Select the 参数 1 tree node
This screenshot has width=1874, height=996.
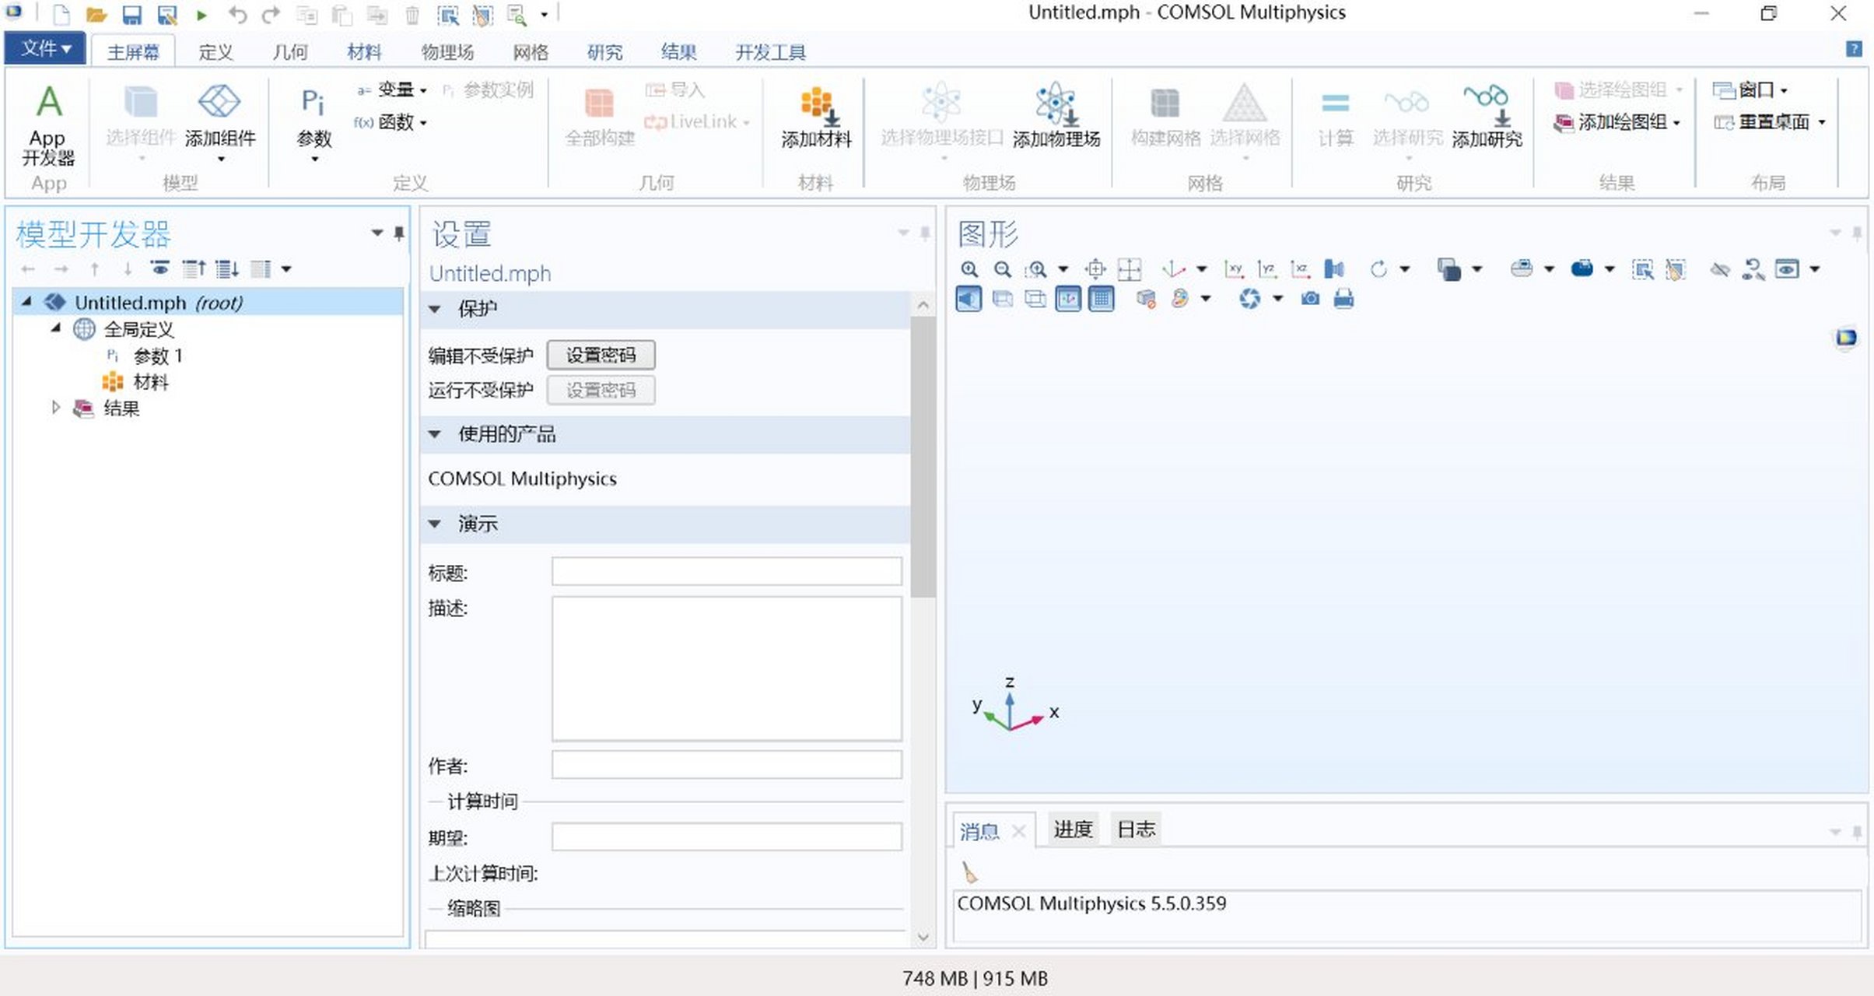(158, 356)
